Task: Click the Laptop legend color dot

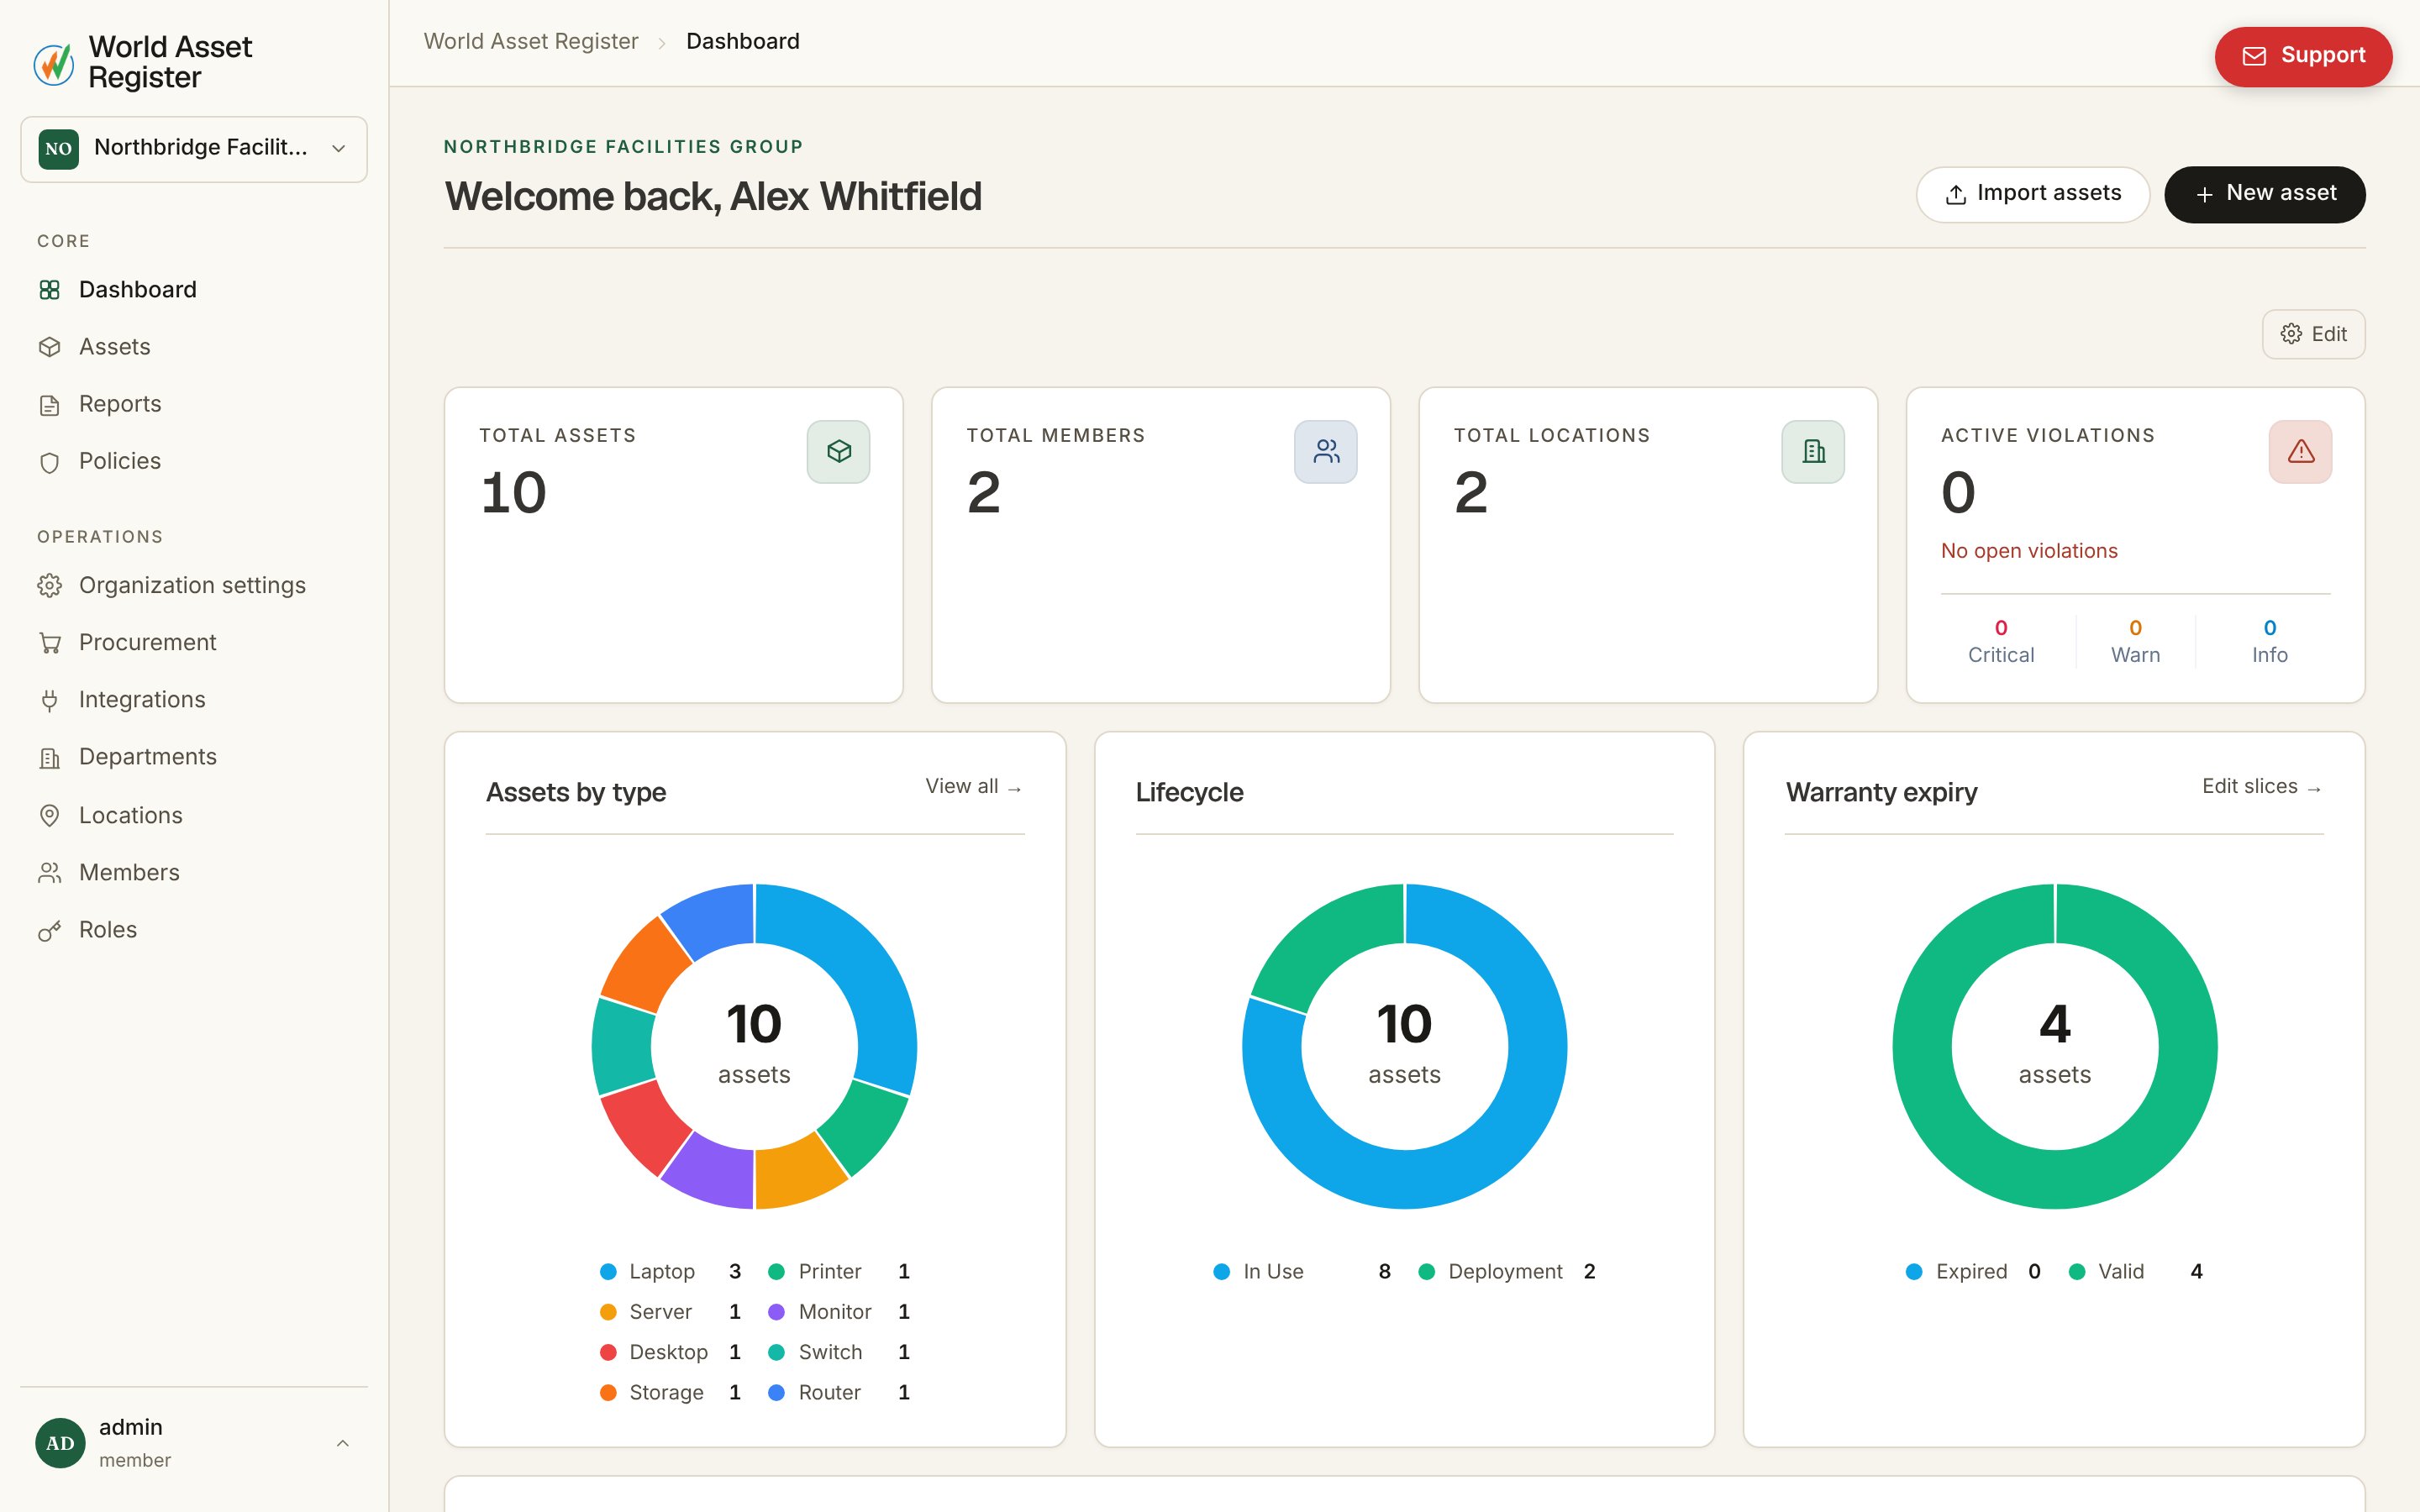Action: point(608,1272)
